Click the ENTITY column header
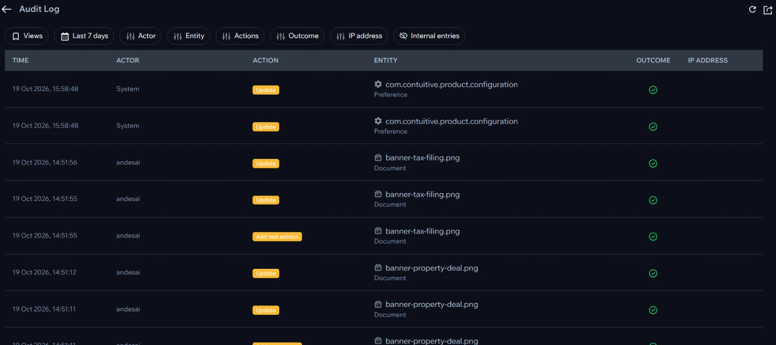 pos(386,60)
